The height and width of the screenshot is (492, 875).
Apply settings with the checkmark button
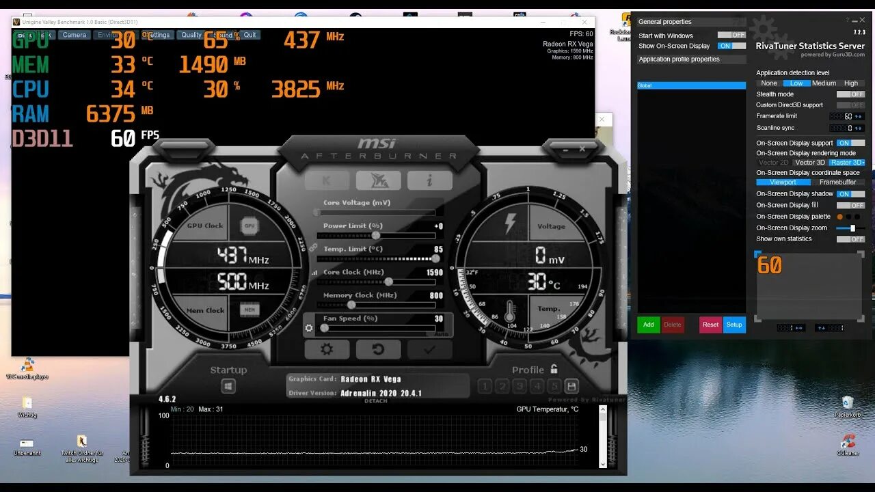point(429,349)
